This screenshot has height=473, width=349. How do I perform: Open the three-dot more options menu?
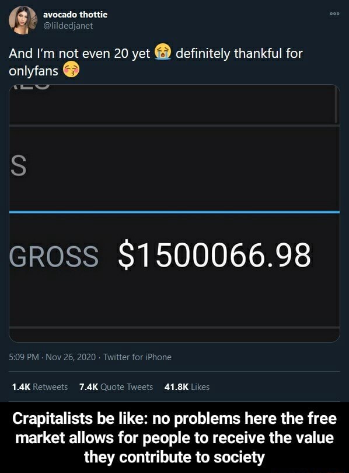[334, 13]
